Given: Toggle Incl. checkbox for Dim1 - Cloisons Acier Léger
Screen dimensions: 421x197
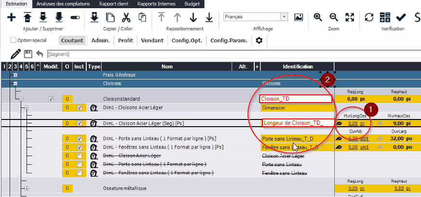Looking at the screenshot, I should [80, 107].
